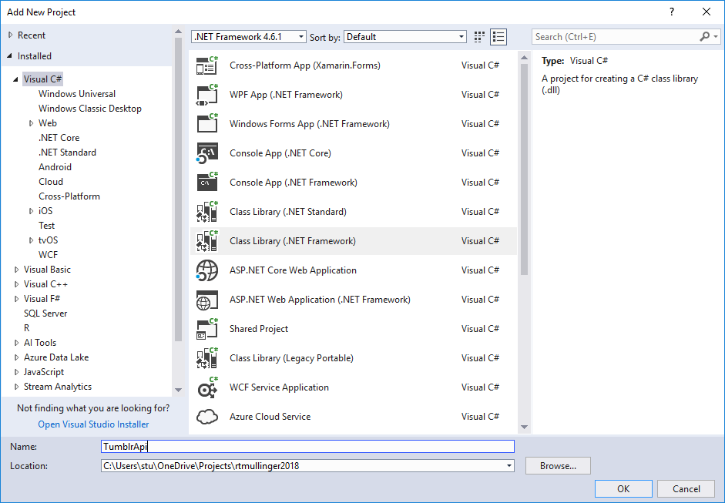Click the Shared Project template icon
The height and width of the screenshot is (503, 725).
coord(206,329)
